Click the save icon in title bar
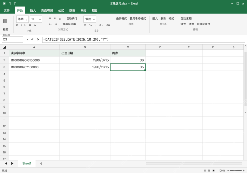Viewport: 247px width, 173px height. (x=4, y=3)
